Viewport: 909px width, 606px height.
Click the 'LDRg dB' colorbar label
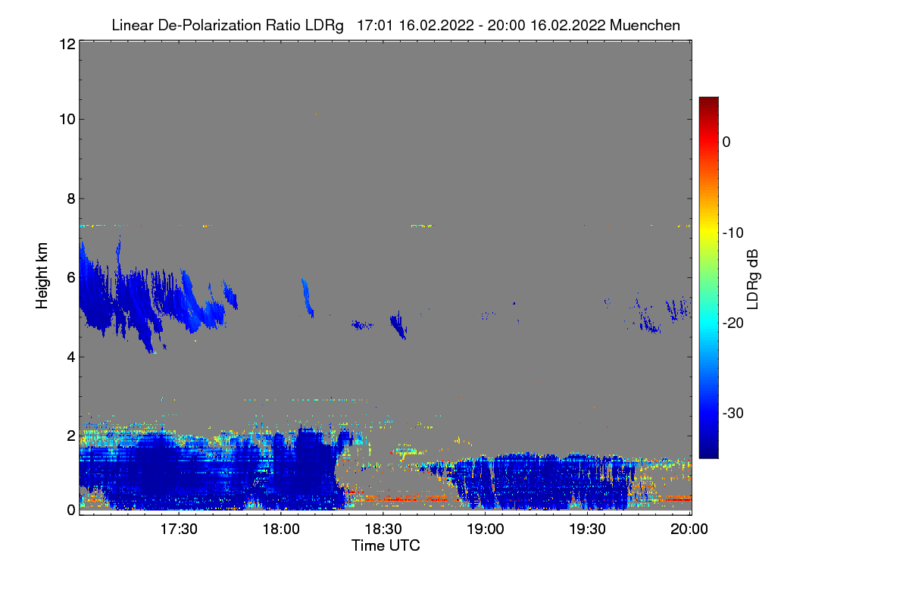click(751, 280)
